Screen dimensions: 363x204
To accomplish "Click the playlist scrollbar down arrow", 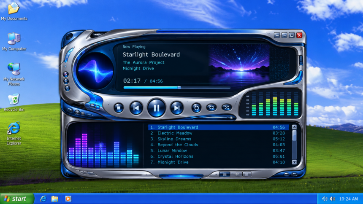I will 294,162.
